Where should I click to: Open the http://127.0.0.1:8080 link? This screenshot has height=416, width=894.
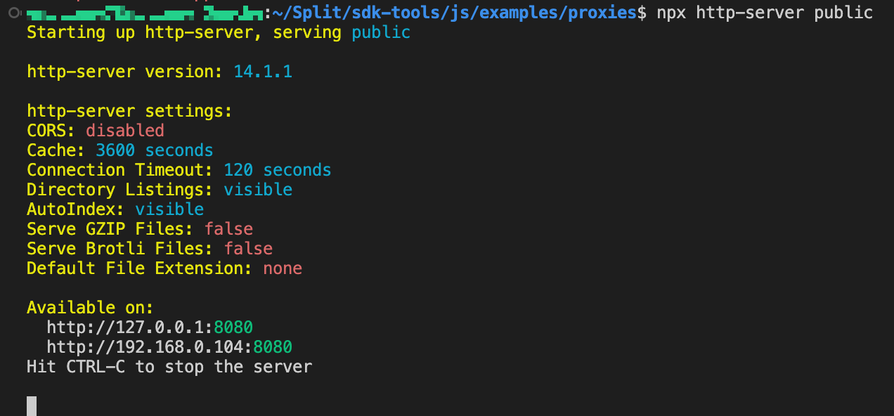[149, 327]
